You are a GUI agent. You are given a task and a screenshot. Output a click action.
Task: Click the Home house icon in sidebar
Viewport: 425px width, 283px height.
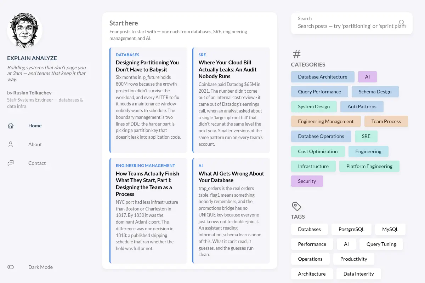point(11,126)
